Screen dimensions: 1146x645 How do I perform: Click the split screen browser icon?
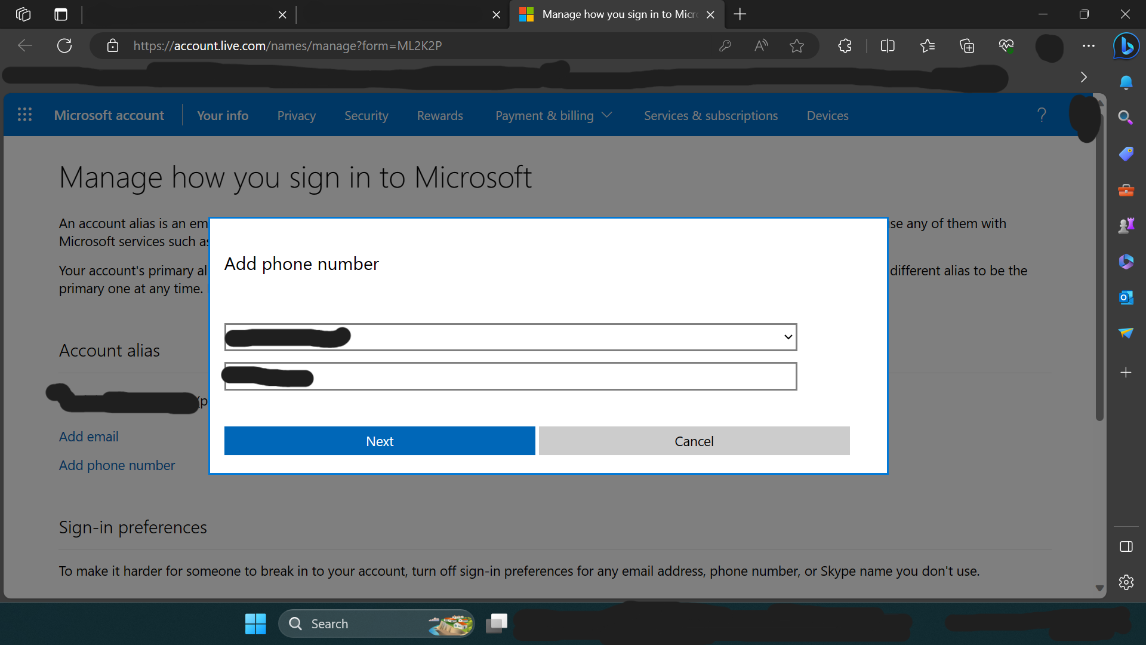coord(888,45)
